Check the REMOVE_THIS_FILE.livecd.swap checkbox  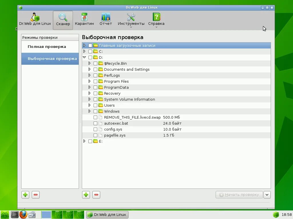pos(95,117)
